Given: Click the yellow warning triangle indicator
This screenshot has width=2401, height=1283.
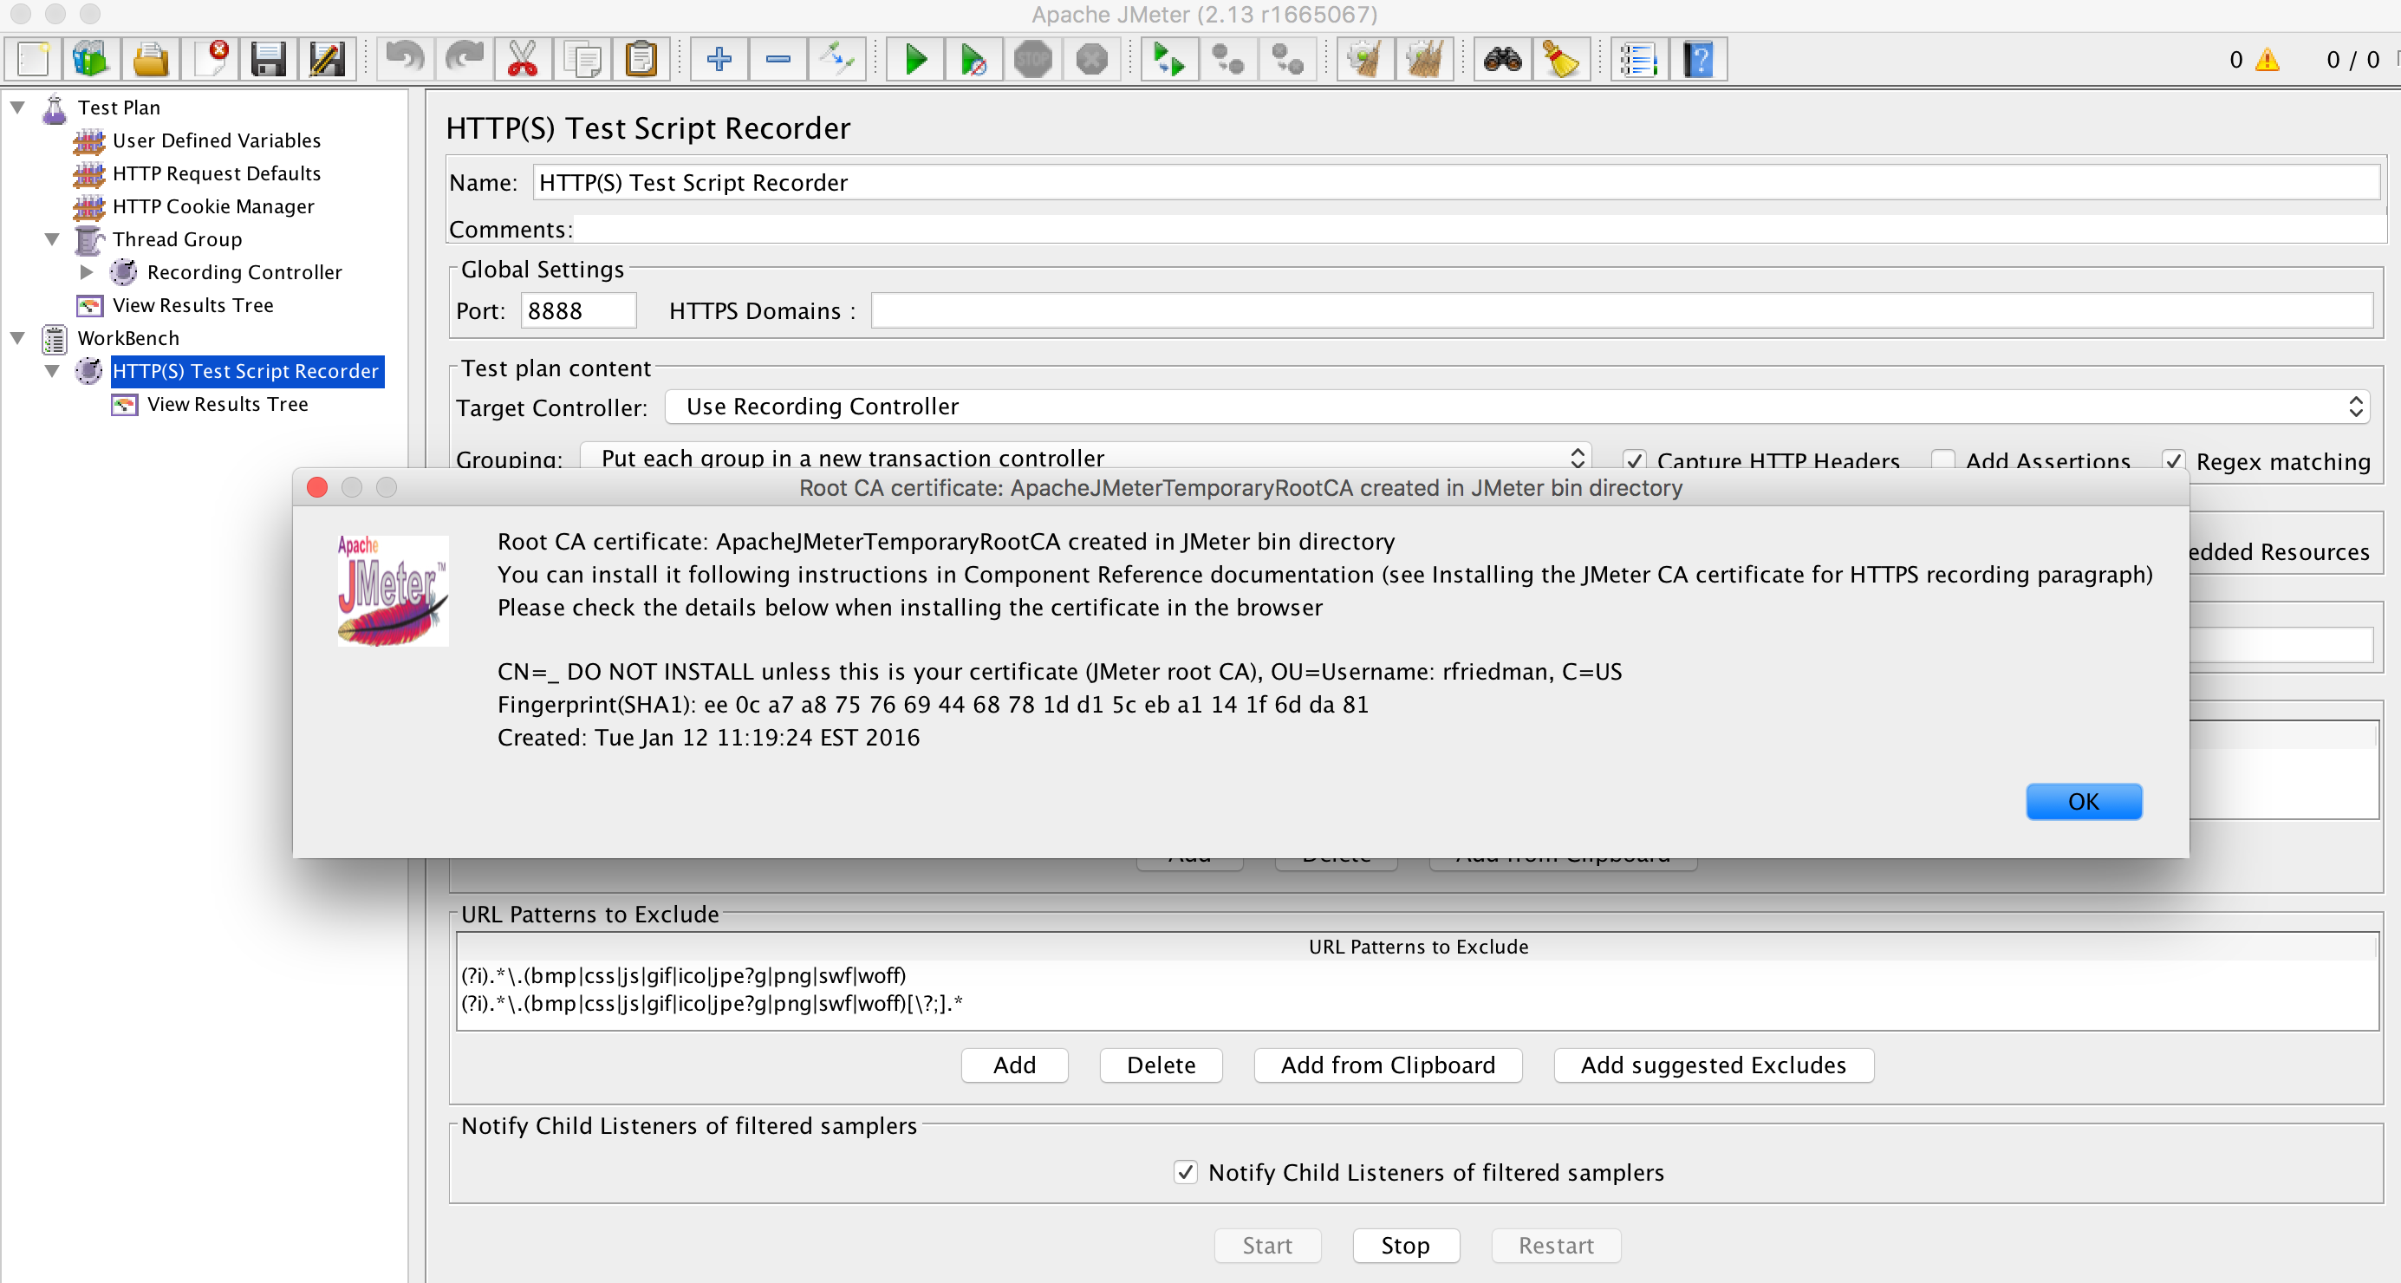Looking at the screenshot, I should click(x=2267, y=60).
